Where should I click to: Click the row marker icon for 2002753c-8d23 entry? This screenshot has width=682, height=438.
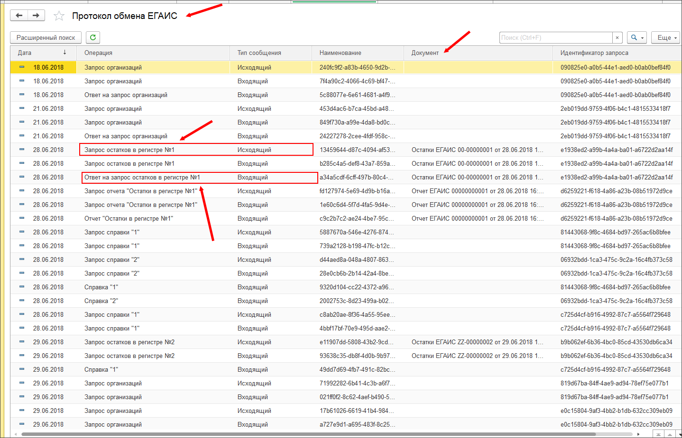(22, 301)
